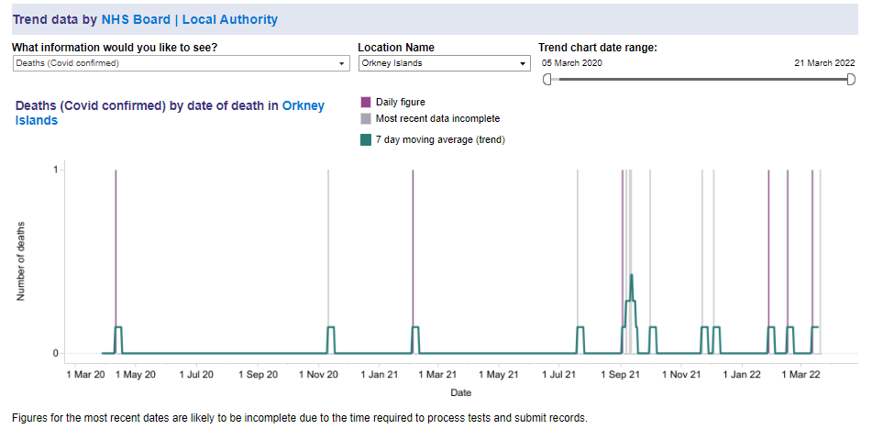Viewport: 872px width, 429px height.
Task: Click the grey incomplete data legend swatch
Action: [x=366, y=118]
